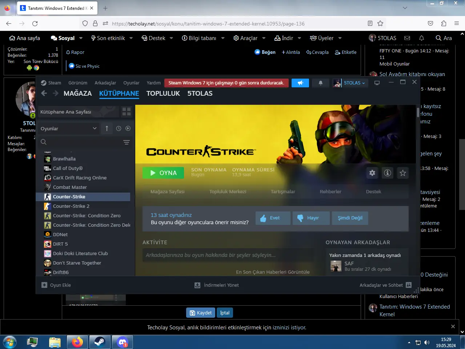Collapse sort order arrow in library

coord(107,128)
